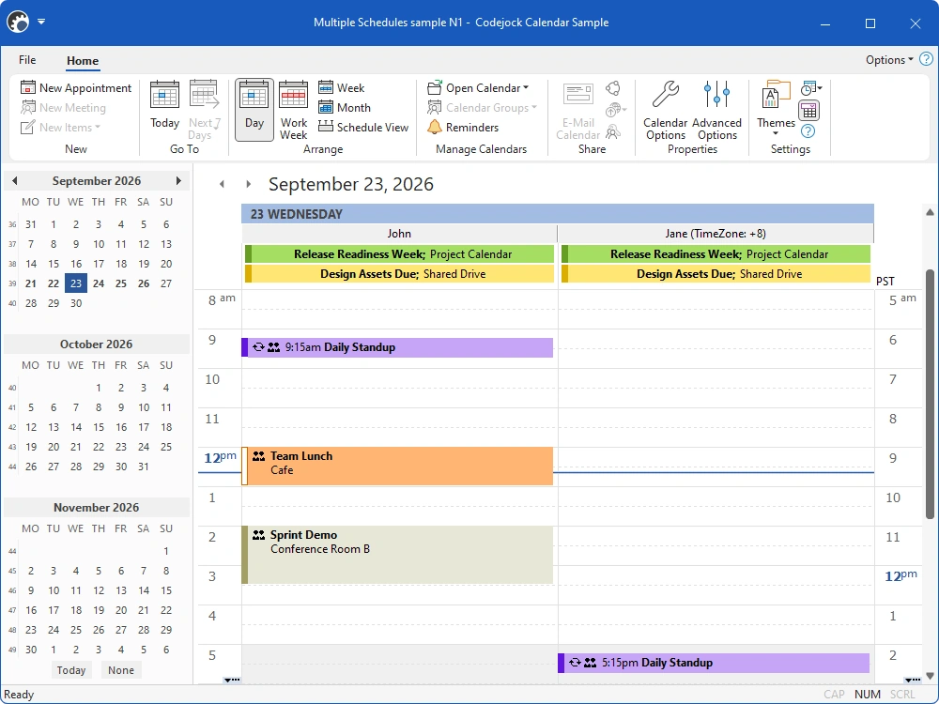939x704 pixels.
Task: Select John's Release Readiness Week all-day event
Action: click(x=399, y=254)
